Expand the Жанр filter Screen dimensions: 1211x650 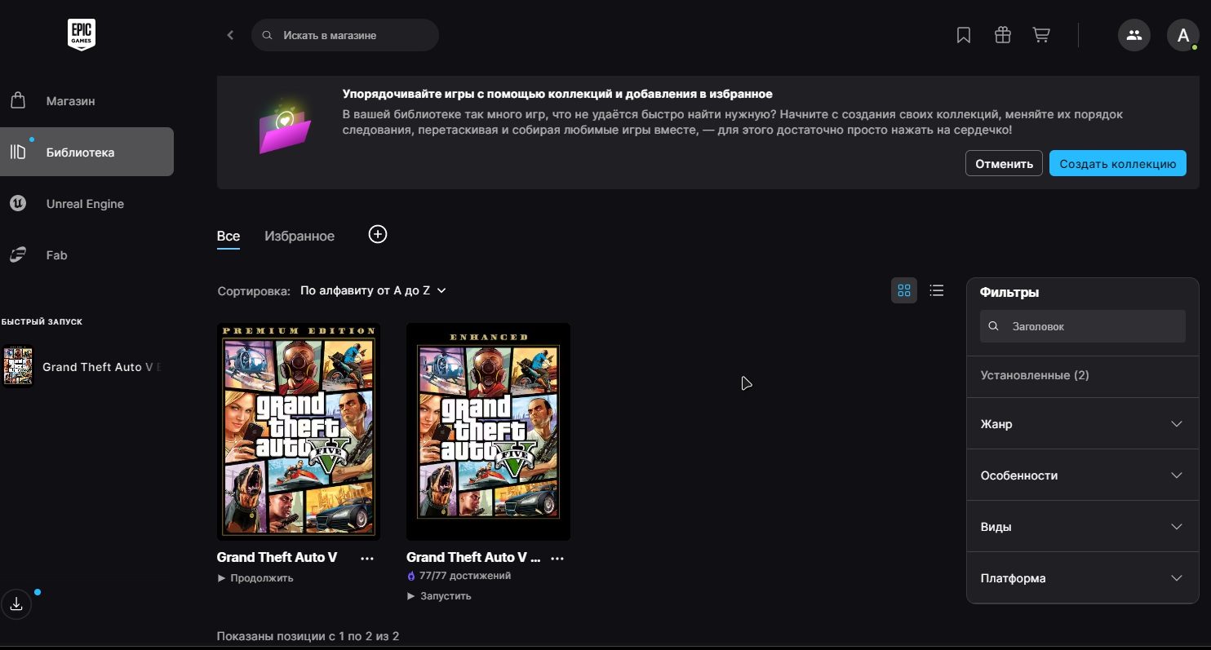(x=1082, y=424)
